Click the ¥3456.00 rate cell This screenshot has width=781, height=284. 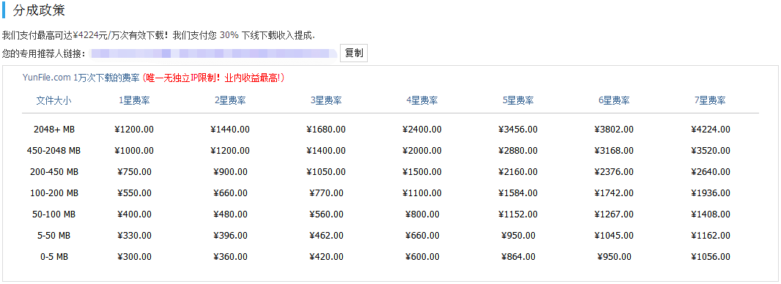click(x=518, y=130)
